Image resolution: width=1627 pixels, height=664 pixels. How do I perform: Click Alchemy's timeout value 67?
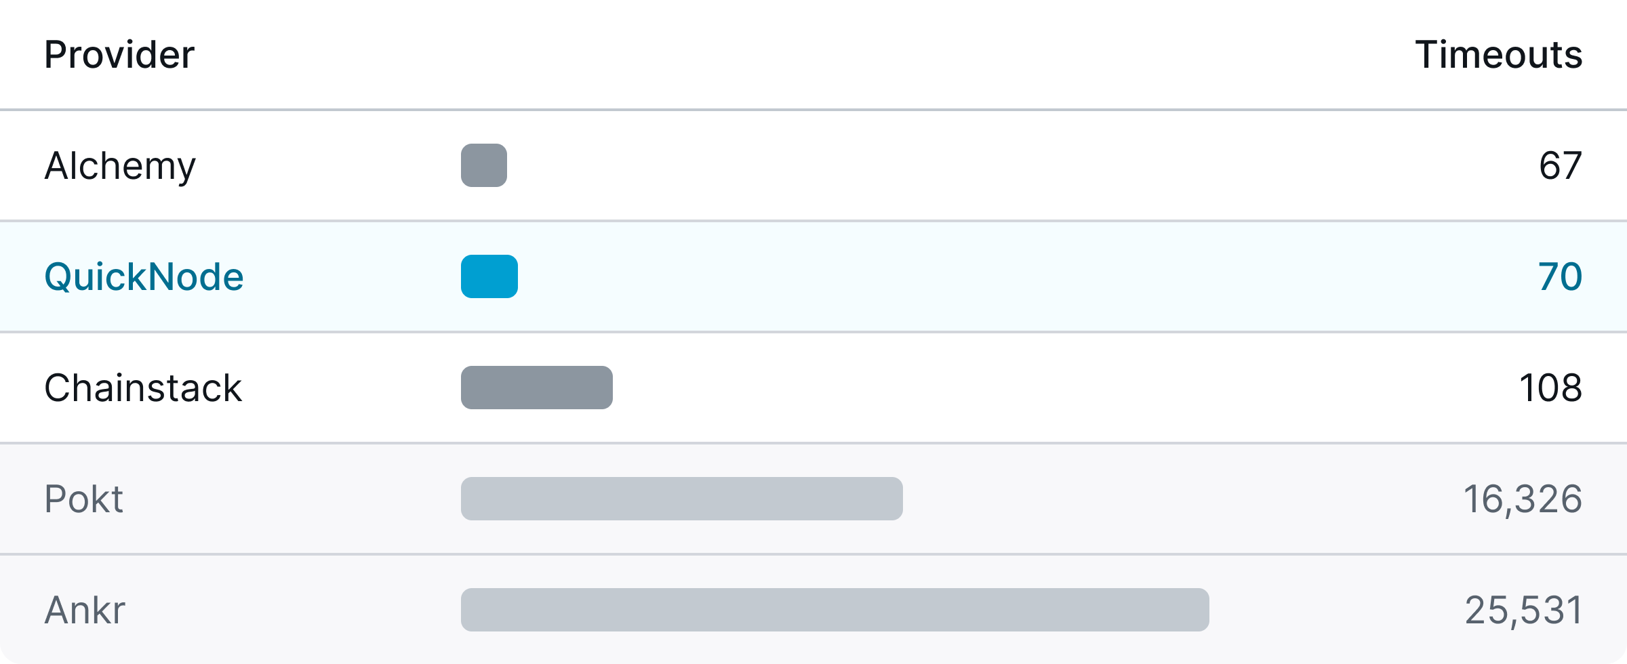click(x=1561, y=166)
